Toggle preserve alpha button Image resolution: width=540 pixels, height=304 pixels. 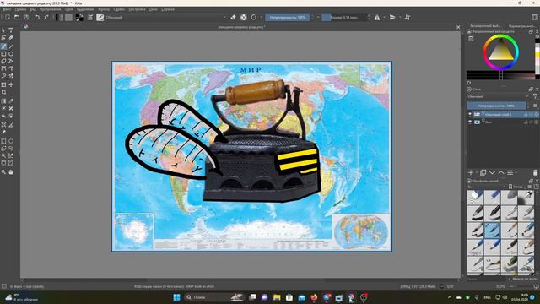244,17
